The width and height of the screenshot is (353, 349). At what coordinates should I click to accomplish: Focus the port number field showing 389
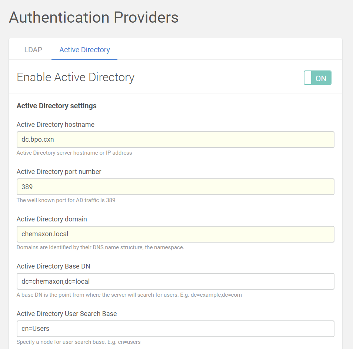pyautogui.click(x=175, y=187)
